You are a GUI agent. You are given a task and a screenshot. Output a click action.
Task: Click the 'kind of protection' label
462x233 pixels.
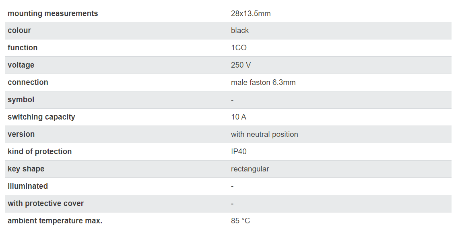40,152
